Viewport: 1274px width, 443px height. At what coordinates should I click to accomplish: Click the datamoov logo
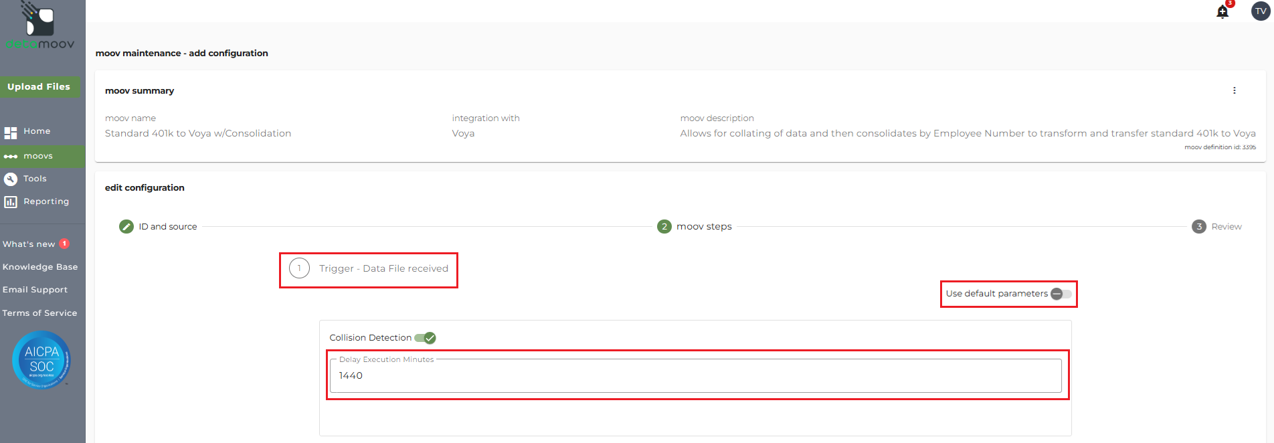(40, 27)
